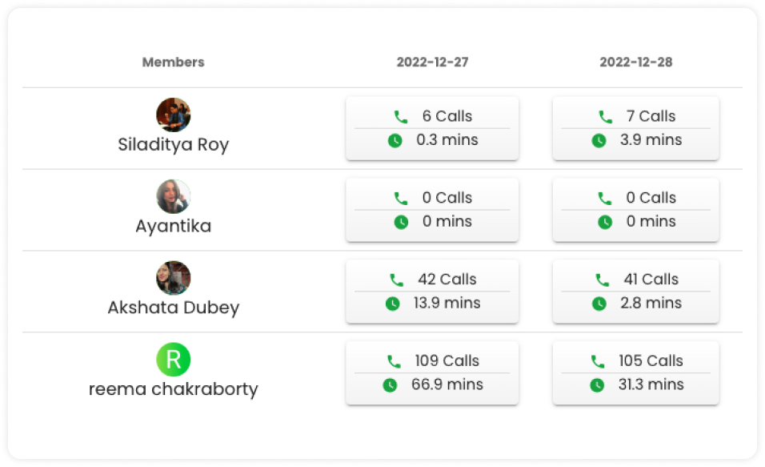Click clock icon beside 0.3 mins
The height and width of the screenshot is (467, 765).
coord(395,141)
